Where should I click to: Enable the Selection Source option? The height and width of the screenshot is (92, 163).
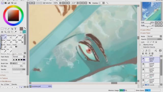tap(142, 47)
